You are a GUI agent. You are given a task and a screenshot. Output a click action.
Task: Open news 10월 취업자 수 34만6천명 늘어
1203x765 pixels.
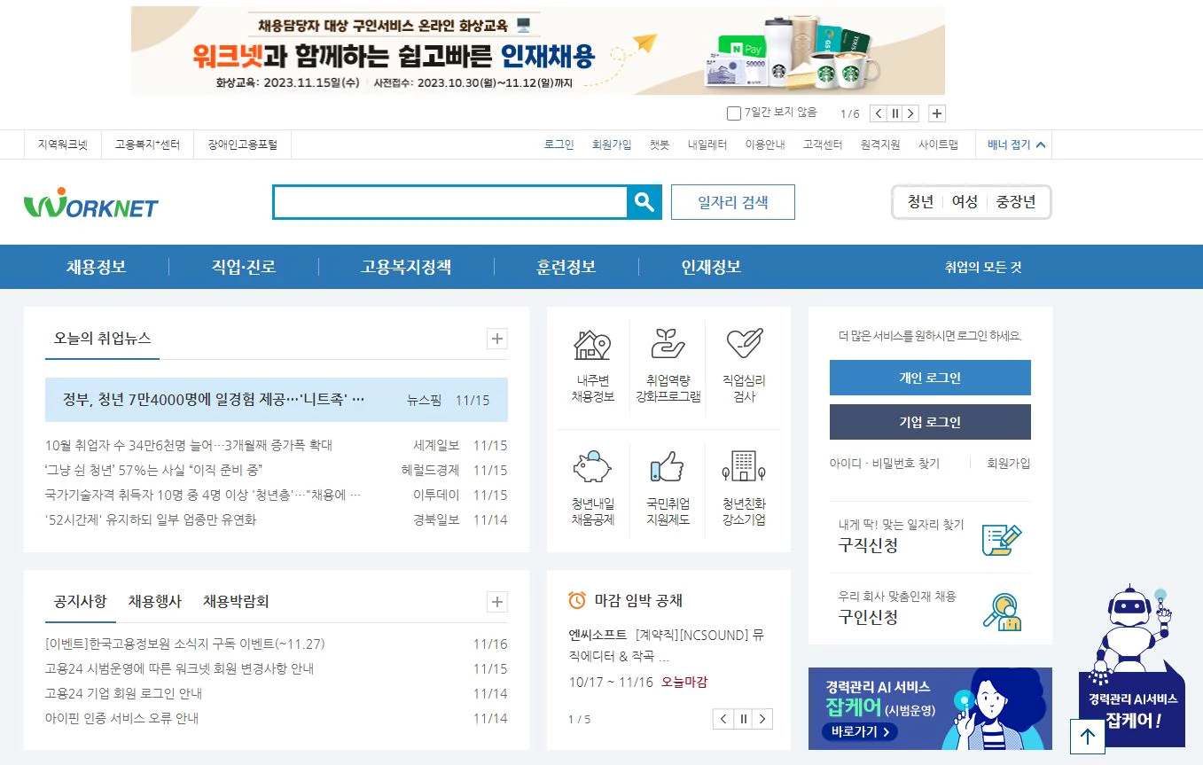pyautogui.click(x=189, y=445)
